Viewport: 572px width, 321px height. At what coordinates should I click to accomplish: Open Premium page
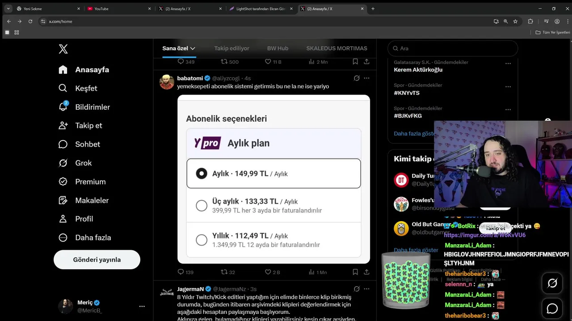click(x=82, y=182)
